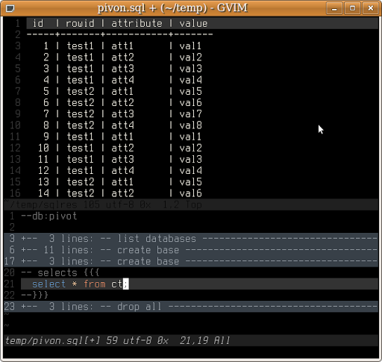Click the 'rowid' column header

80,23
